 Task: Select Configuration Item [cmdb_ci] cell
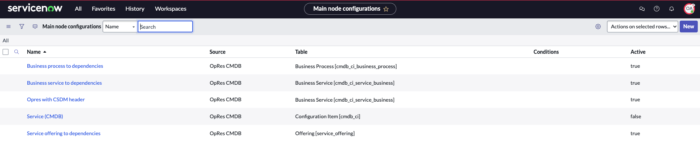click(x=328, y=116)
